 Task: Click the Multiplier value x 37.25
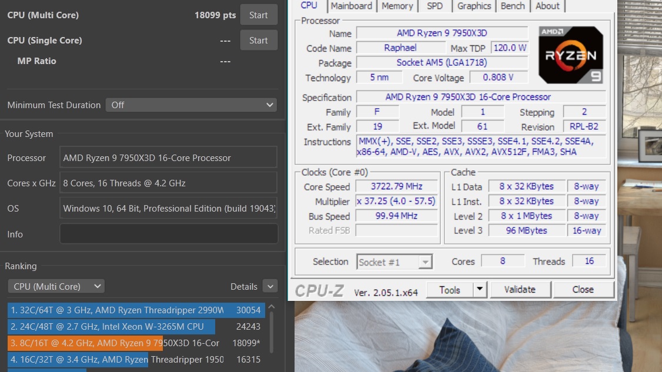tap(396, 201)
